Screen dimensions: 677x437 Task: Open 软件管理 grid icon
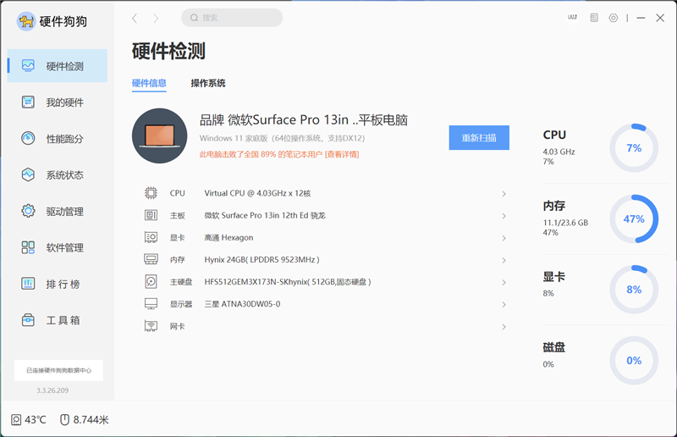click(x=28, y=247)
